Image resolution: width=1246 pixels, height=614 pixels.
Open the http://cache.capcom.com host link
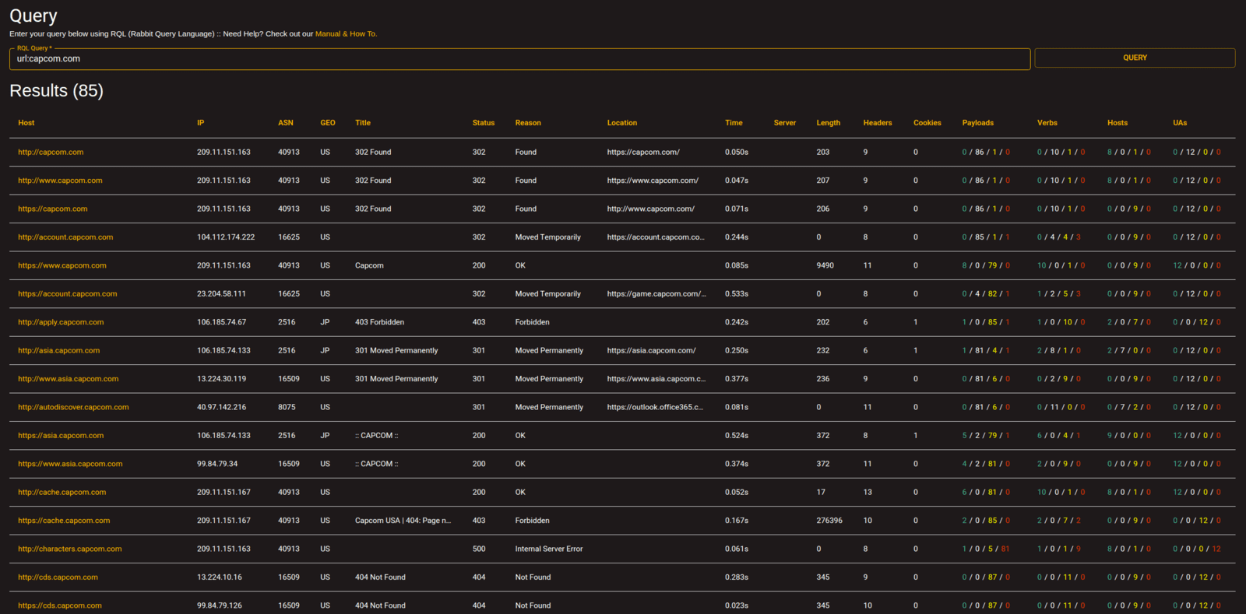pos(62,492)
